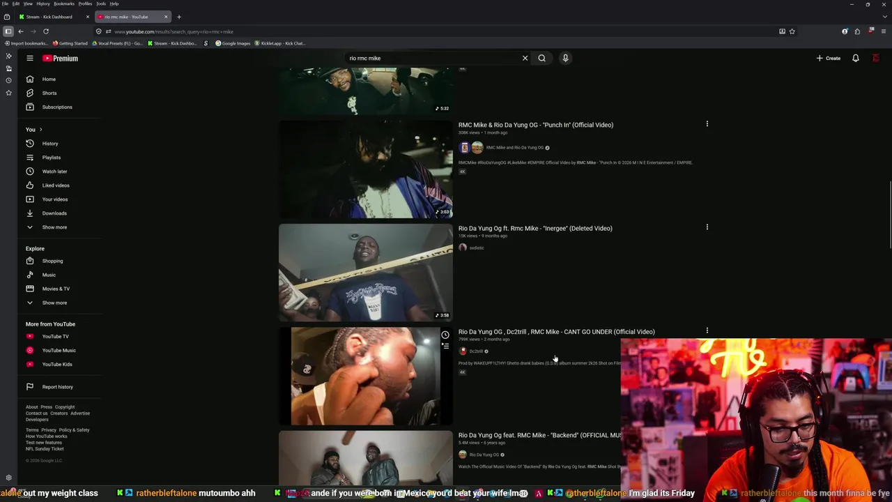Play the Inergee deleted video thumbnail
This screenshot has height=502, width=892.
pyautogui.click(x=365, y=273)
